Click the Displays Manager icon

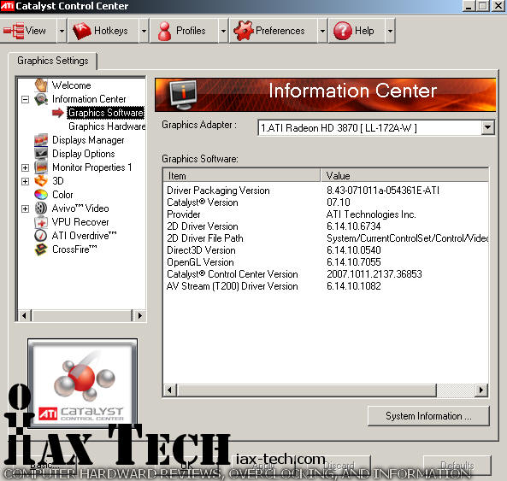(x=41, y=140)
